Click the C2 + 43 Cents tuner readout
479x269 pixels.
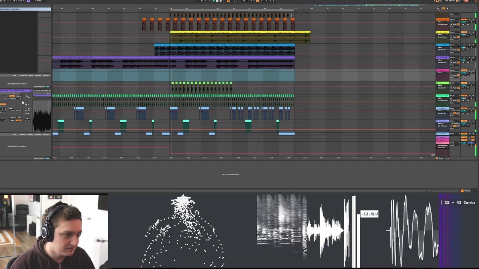click(460, 202)
